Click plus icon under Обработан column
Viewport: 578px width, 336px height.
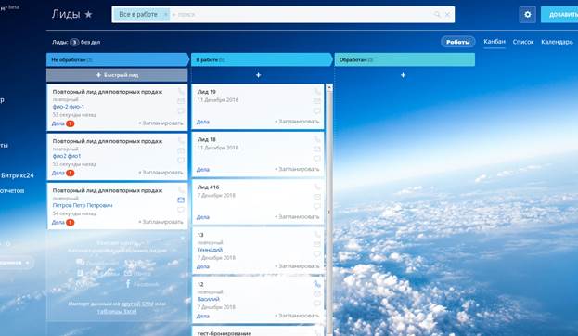(x=403, y=75)
